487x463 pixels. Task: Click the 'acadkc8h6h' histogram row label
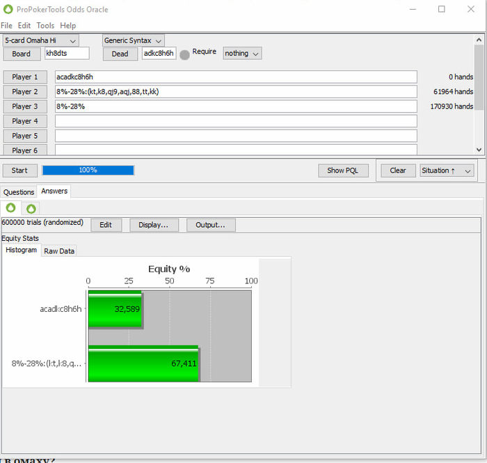click(x=61, y=309)
